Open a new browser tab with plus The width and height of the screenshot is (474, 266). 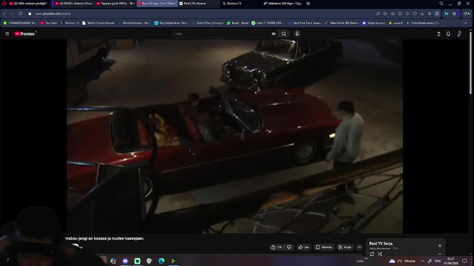pyautogui.click(x=308, y=3)
